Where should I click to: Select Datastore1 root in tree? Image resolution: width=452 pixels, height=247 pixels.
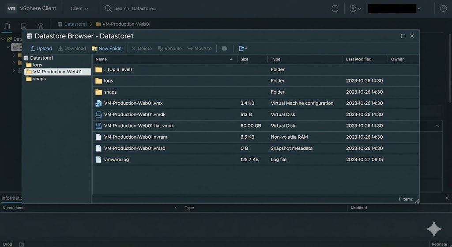41,58
